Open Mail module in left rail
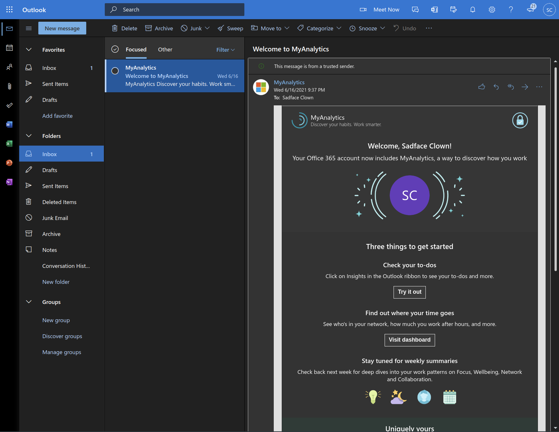The height and width of the screenshot is (432, 559). coord(10,29)
